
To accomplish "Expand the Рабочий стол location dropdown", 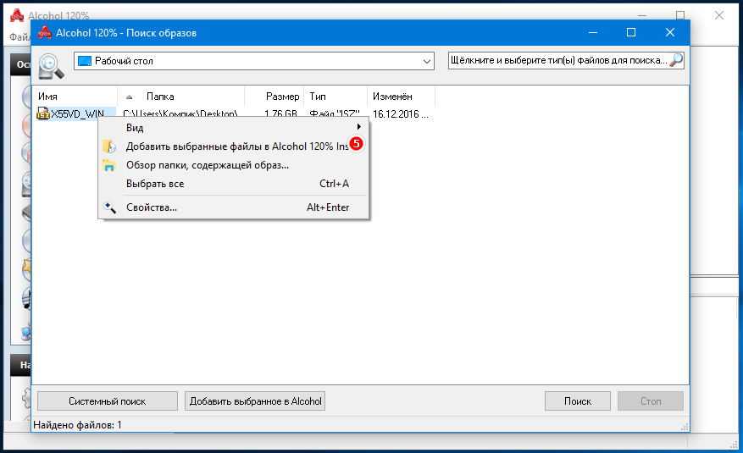I will point(426,61).
